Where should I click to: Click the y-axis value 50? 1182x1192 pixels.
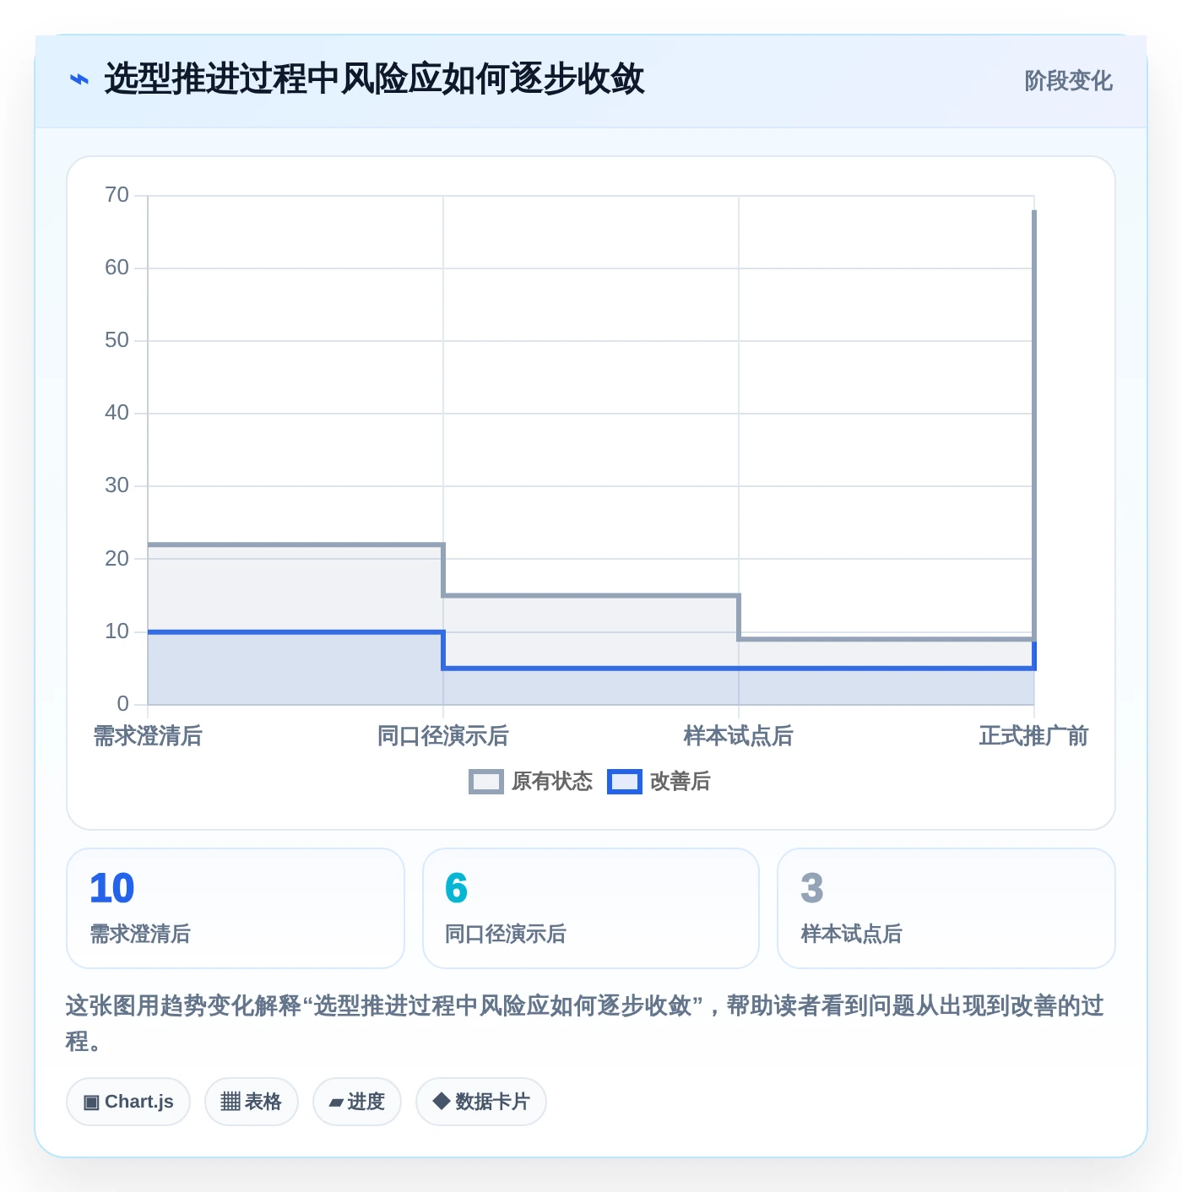[x=117, y=340]
